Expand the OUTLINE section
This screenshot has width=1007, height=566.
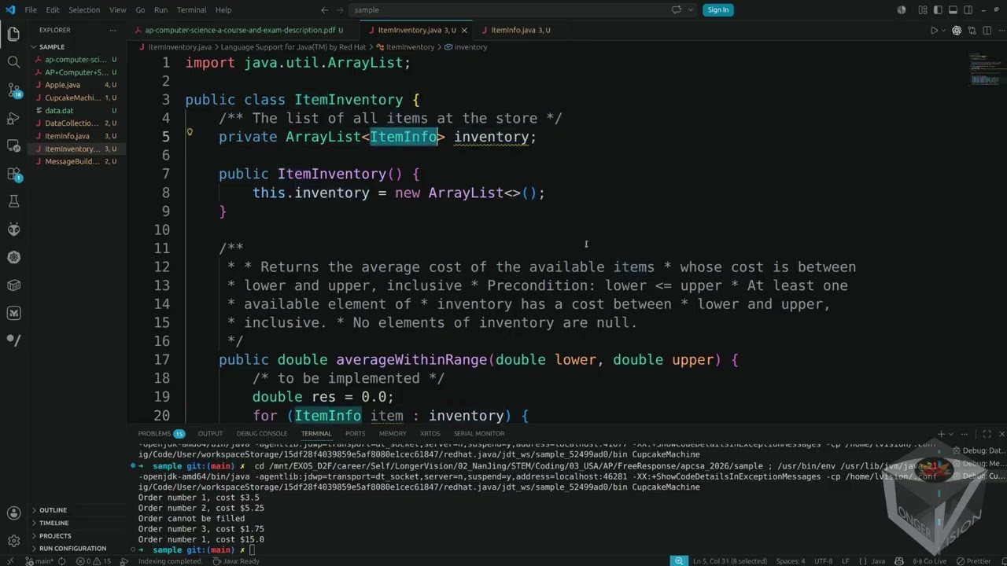pyautogui.click(x=53, y=510)
